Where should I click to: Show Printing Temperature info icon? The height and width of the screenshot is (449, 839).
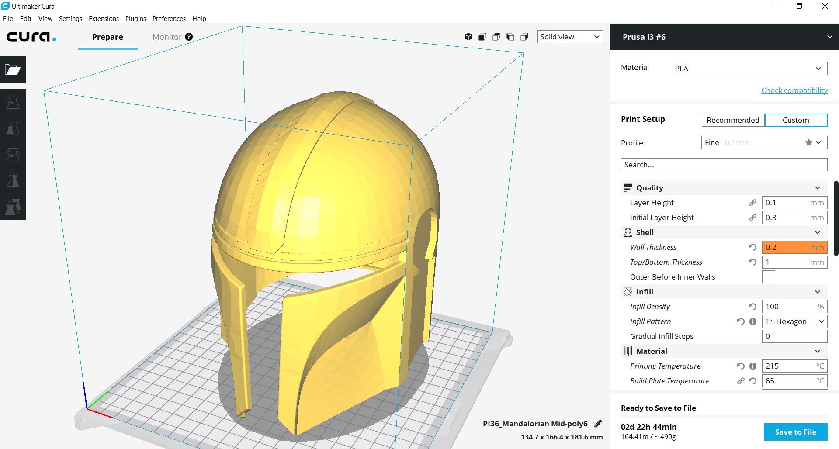[752, 366]
